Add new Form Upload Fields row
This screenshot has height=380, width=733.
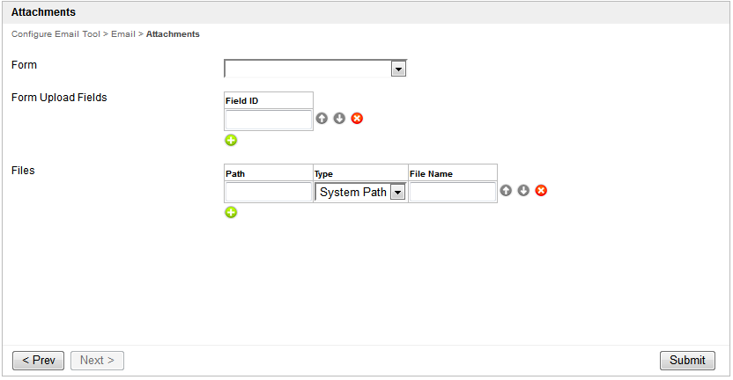231,140
